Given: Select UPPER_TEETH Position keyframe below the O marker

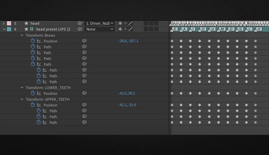Looking at the screenshot, I should (199, 105).
